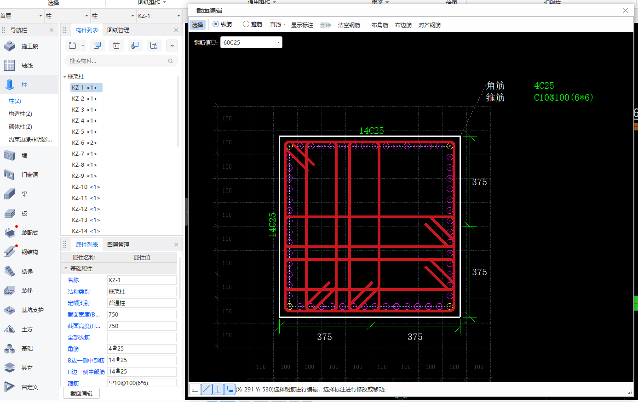The image size is (638, 402).
Task: Open 墙 category in navigation bar
Action: (24, 156)
